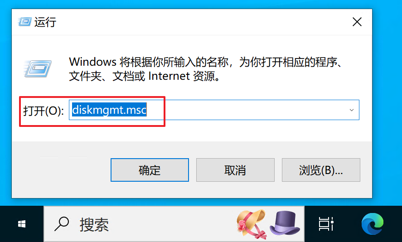402x242 pixels.
Task: Click the Windows description text in the dialog
Action: point(206,69)
